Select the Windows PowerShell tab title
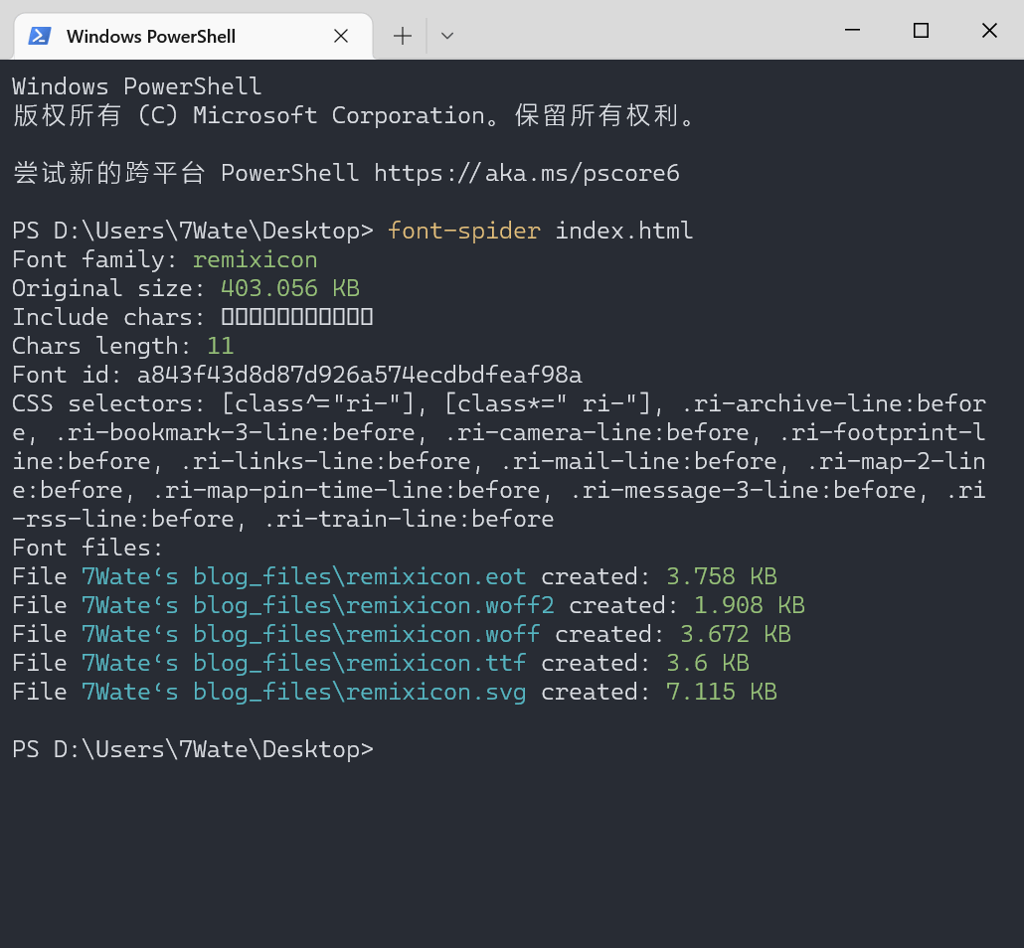 [151, 37]
